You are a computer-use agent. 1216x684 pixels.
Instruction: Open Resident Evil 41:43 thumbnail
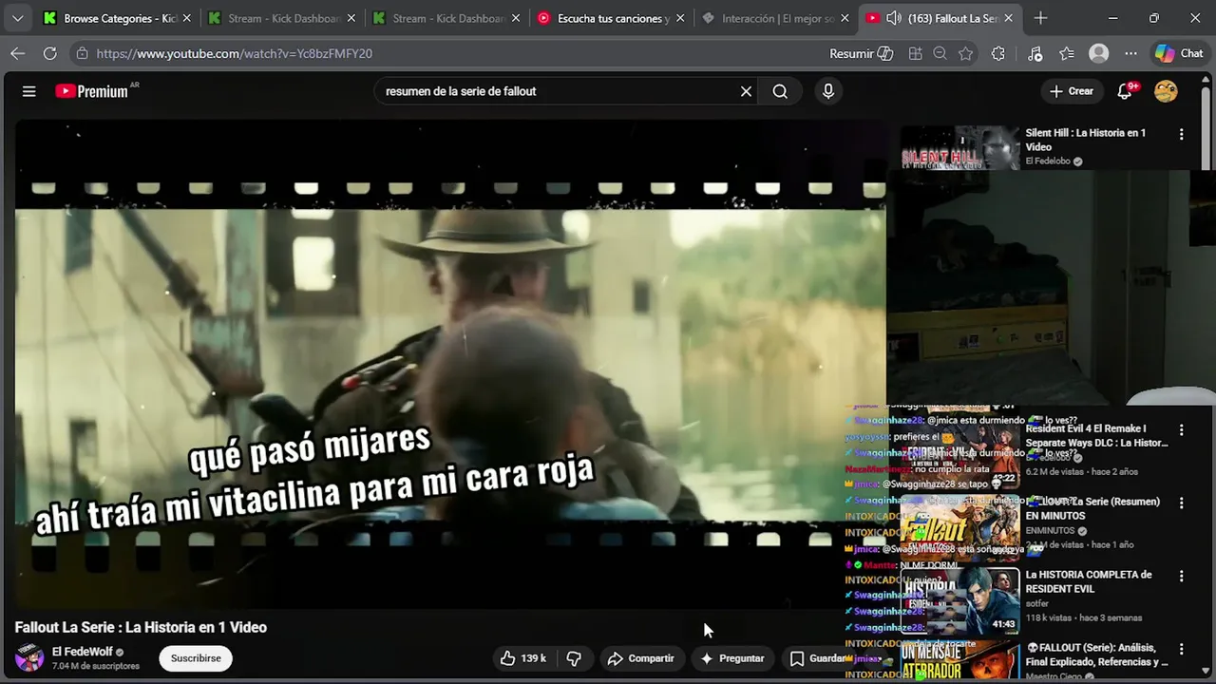959,601
